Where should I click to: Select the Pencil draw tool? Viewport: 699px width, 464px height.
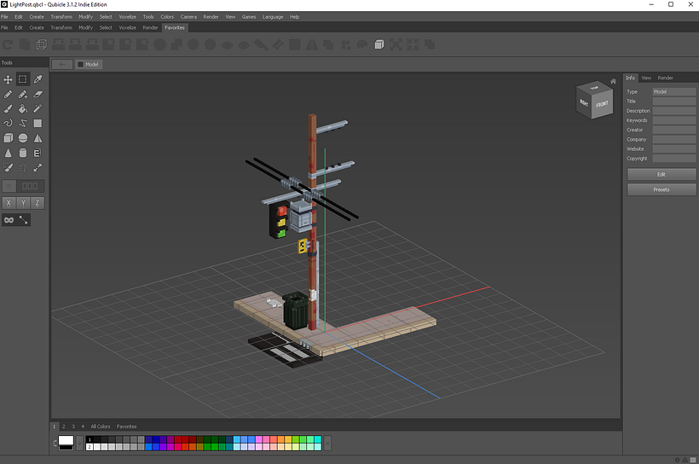pyautogui.click(x=8, y=94)
